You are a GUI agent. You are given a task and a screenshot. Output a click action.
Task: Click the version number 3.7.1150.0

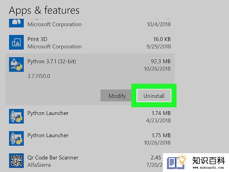pyautogui.click(x=39, y=76)
